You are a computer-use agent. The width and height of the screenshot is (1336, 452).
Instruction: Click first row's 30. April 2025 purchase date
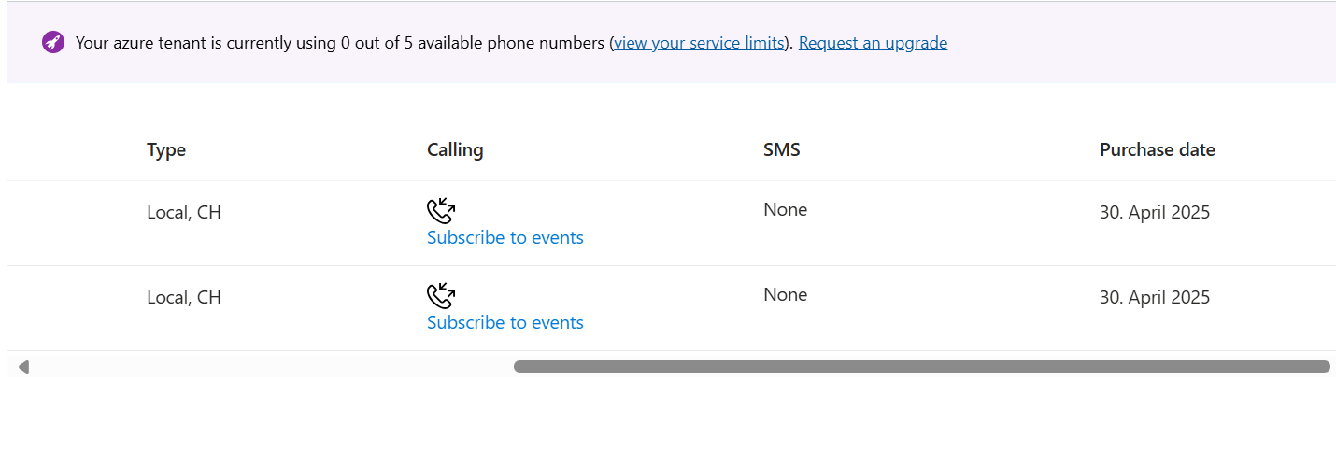tap(1155, 213)
